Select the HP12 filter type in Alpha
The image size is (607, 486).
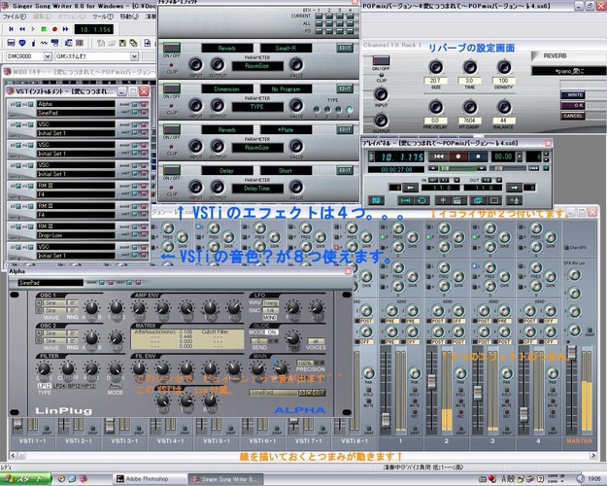click(88, 386)
